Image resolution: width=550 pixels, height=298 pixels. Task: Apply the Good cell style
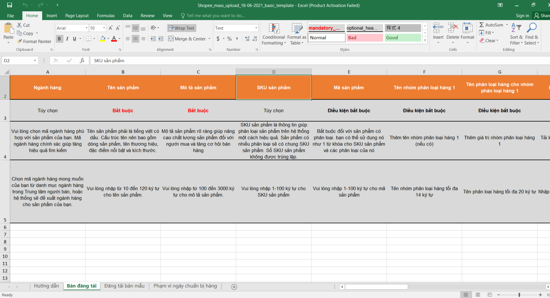click(x=403, y=37)
